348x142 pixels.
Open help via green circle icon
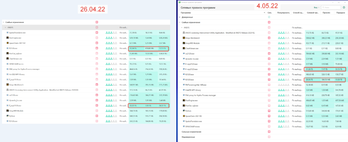coord(344,8)
